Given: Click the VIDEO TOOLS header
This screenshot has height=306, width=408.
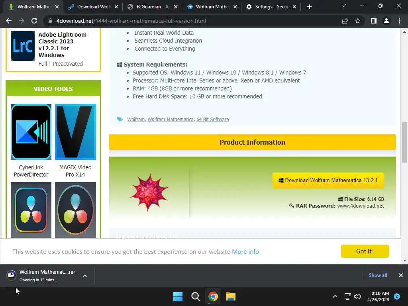Looking at the screenshot, I should pyautogui.click(x=53, y=89).
